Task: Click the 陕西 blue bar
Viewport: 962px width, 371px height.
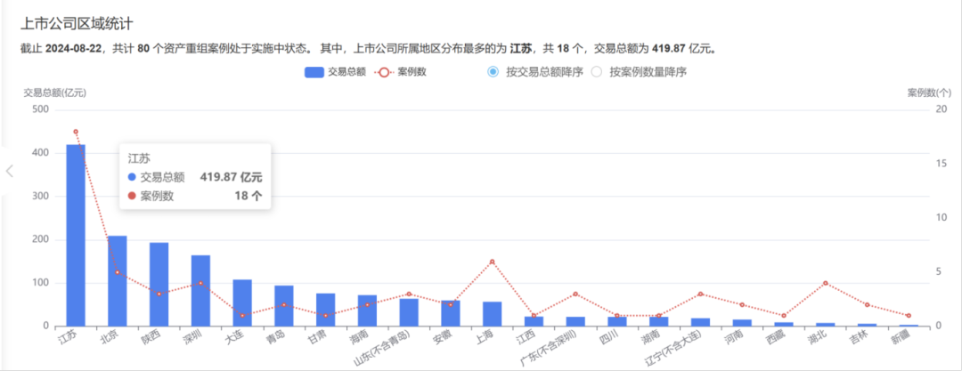Action: 159,284
